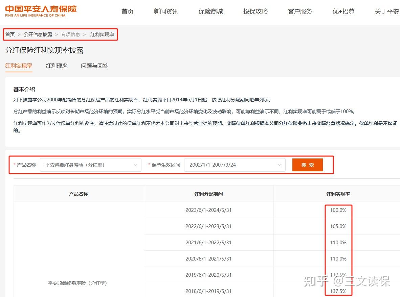Click the 红利实现率 breadcrumb item
The height and width of the screenshot is (297, 400).
[102, 34]
